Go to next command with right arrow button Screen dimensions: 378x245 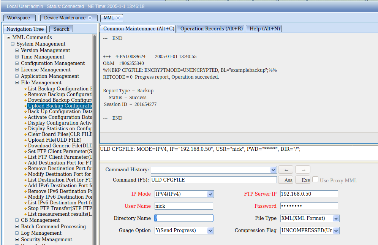click(303, 170)
